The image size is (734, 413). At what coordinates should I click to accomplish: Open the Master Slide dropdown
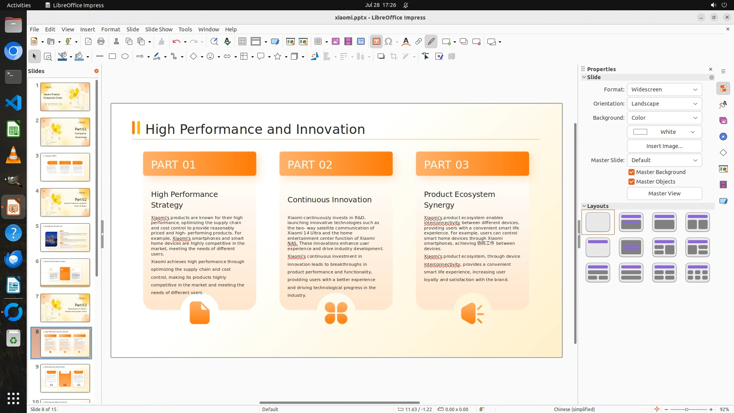[x=664, y=160]
